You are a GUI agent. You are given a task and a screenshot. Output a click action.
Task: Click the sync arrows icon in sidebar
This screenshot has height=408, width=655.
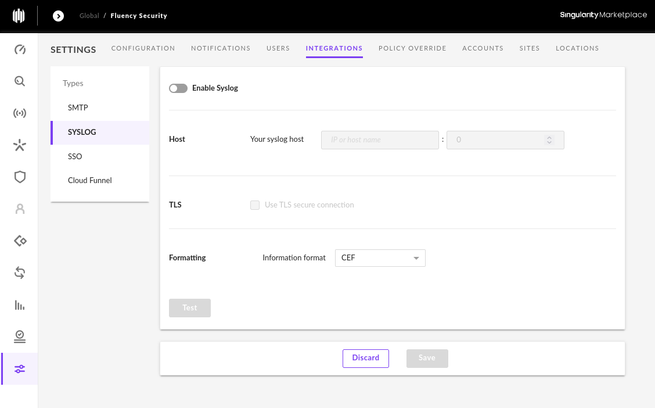(x=20, y=273)
